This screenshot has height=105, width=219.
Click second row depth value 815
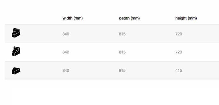[122, 52]
